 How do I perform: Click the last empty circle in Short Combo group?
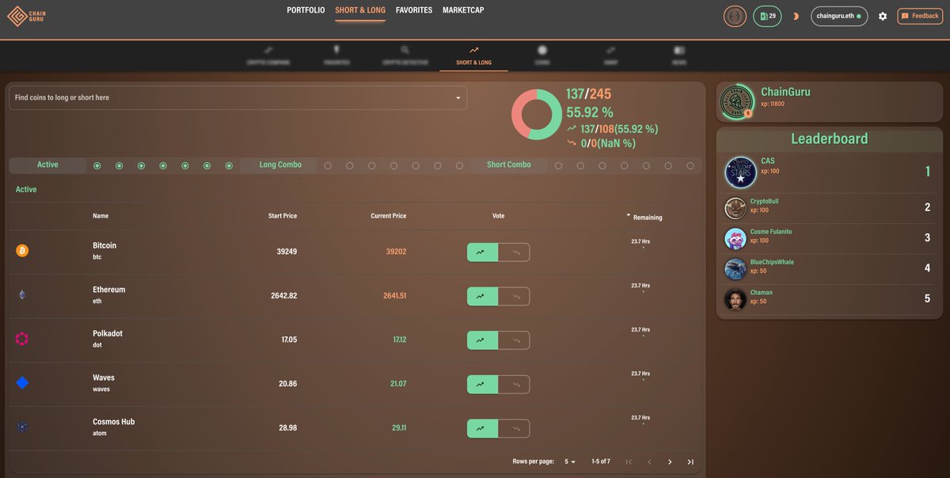[690, 165]
